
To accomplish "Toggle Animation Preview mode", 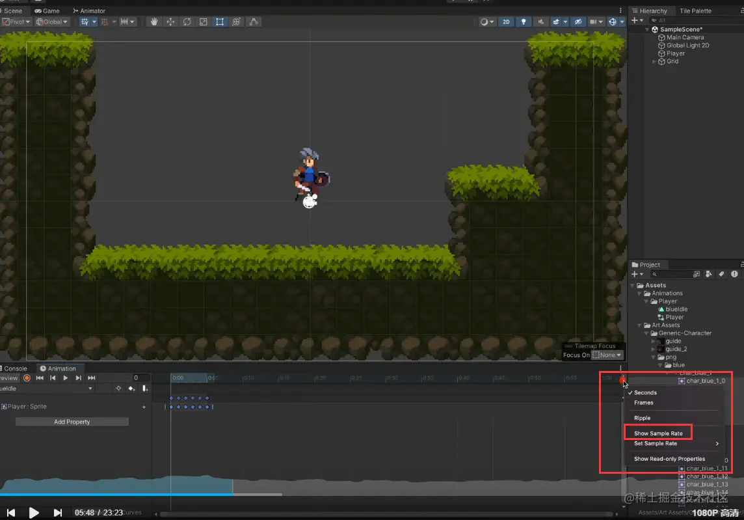I will pos(9,378).
